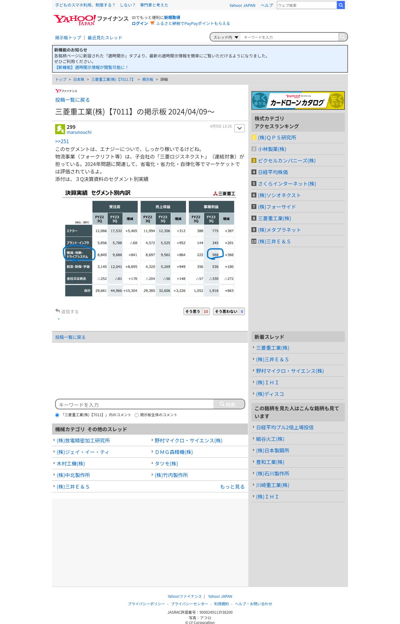Open ピクセルカンパニーズ(株) ranking entry
Viewport: 400px width, 624px height.
(x=287, y=161)
